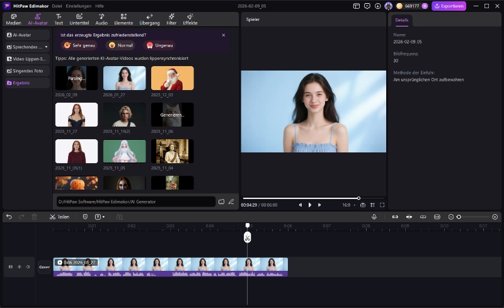This screenshot has height=308, width=504.
Task: Edit the output path with pencil icon
Action: (231, 202)
